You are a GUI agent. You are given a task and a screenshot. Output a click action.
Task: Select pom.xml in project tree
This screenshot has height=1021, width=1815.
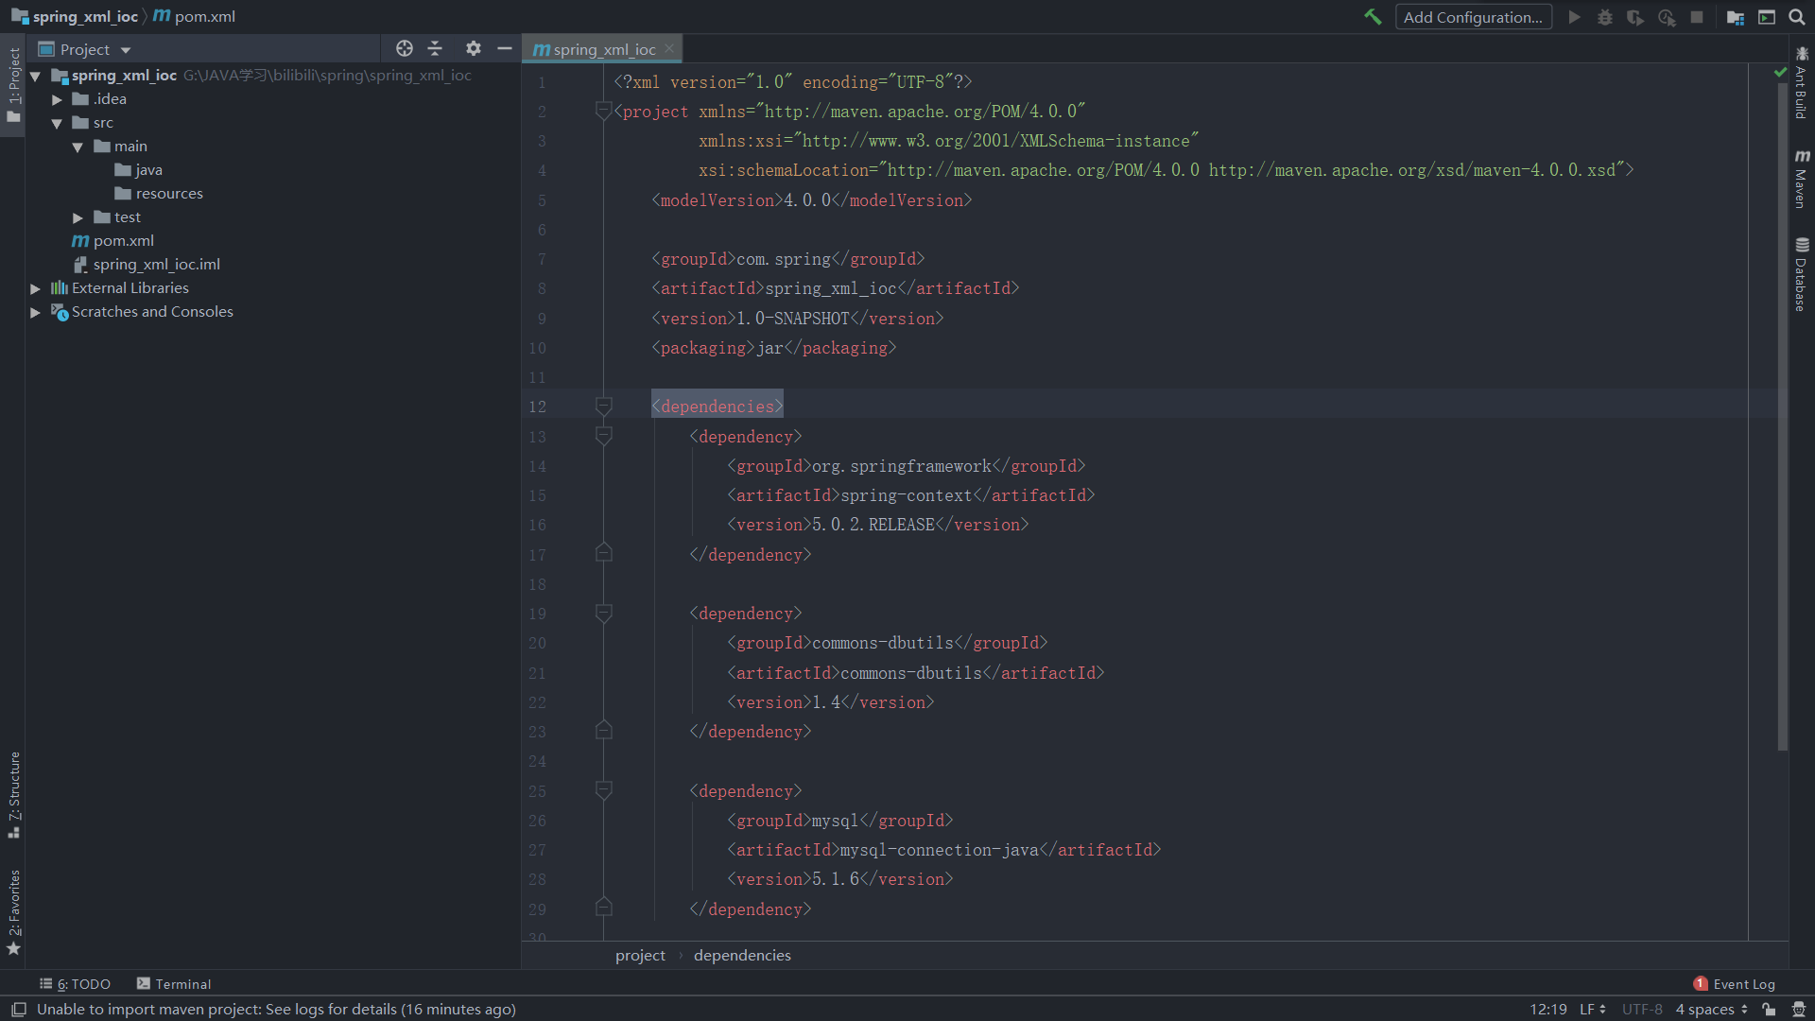pyautogui.click(x=123, y=241)
